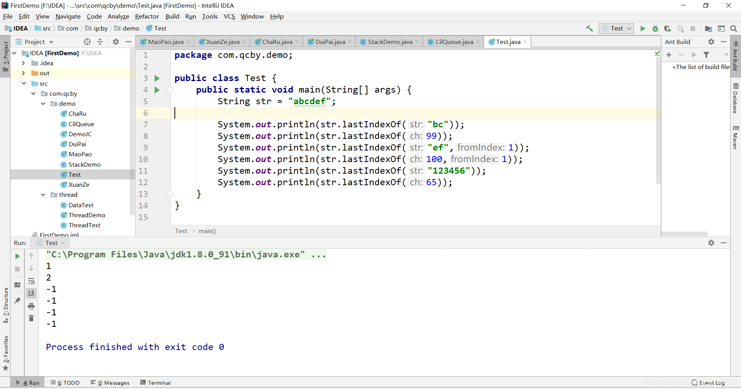Open Ant Build panel settings gear

click(x=711, y=42)
